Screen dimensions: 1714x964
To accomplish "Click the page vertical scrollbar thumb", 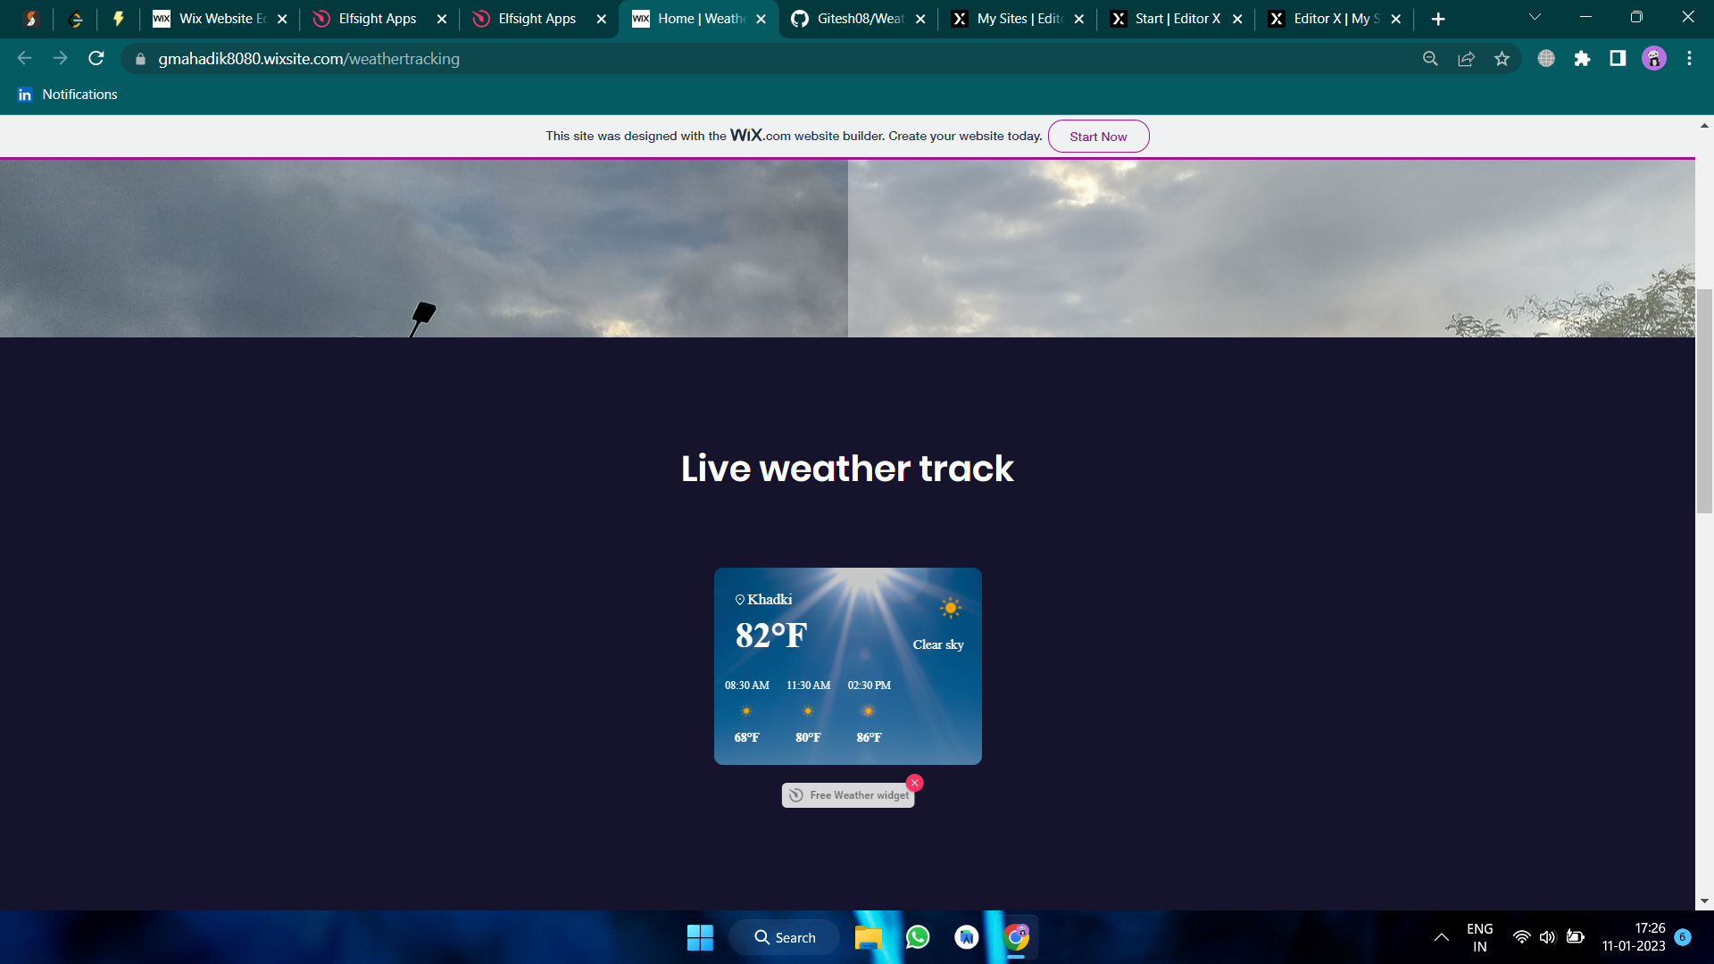I will [x=1704, y=402].
